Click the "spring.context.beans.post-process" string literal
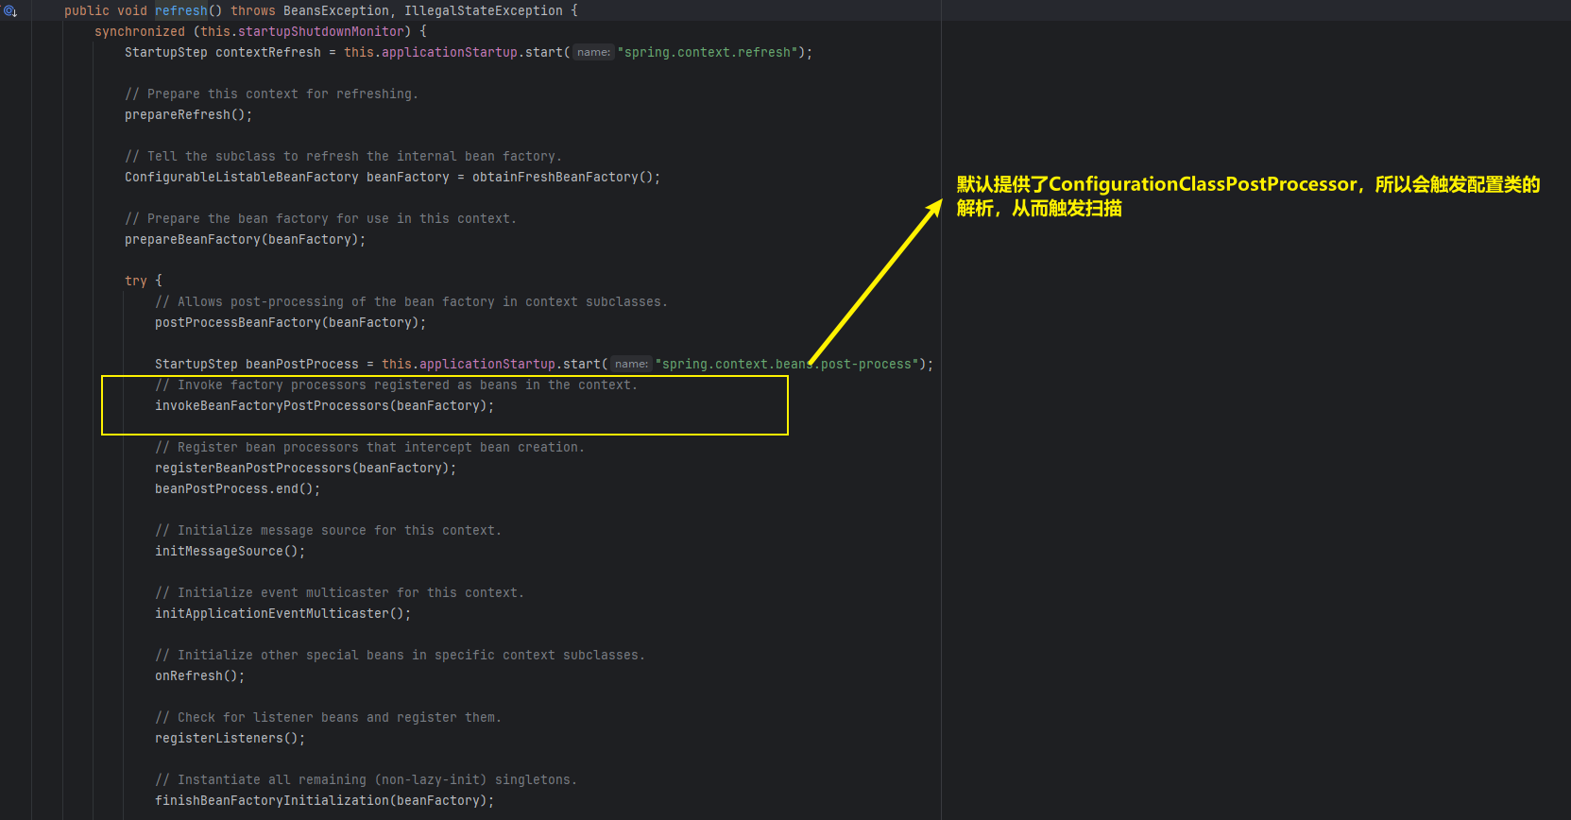Image resolution: width=1571 pixels, height=820 pixels. 787,365
